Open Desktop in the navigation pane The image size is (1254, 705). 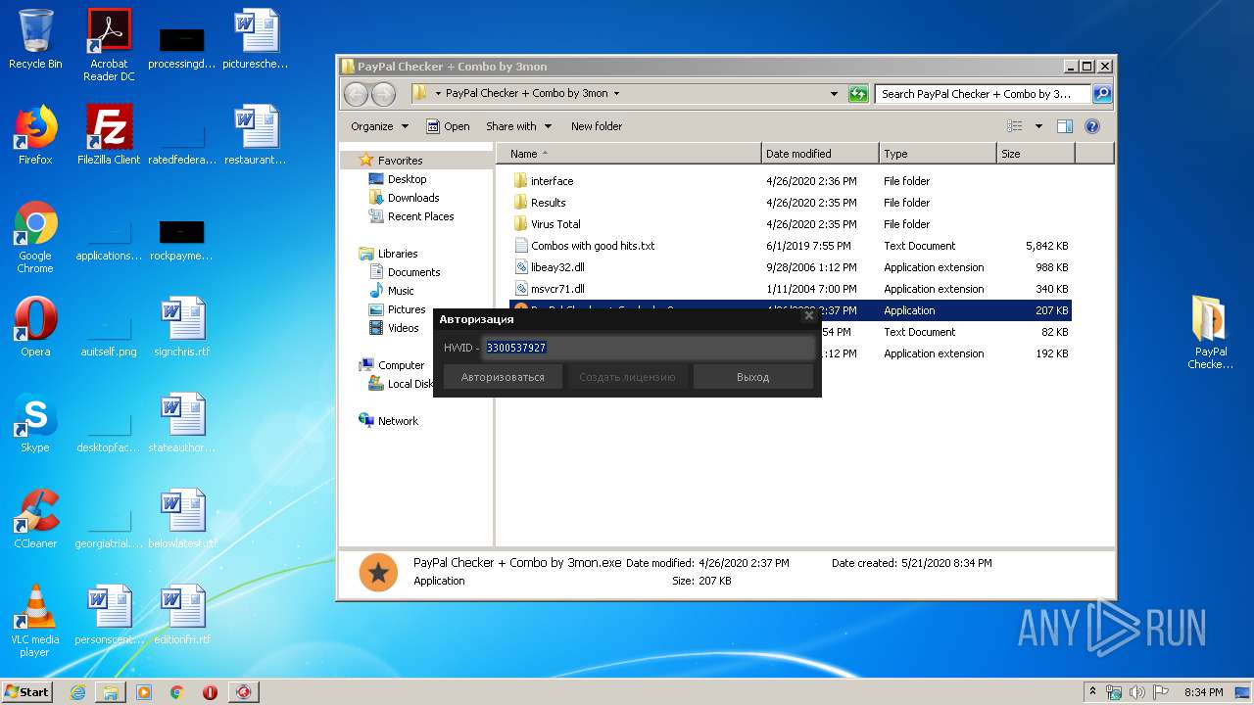click(x=407, y=179)
